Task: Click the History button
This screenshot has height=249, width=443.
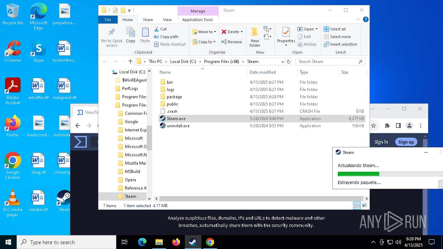Action: pyautogui.click(x=307, y=44)
